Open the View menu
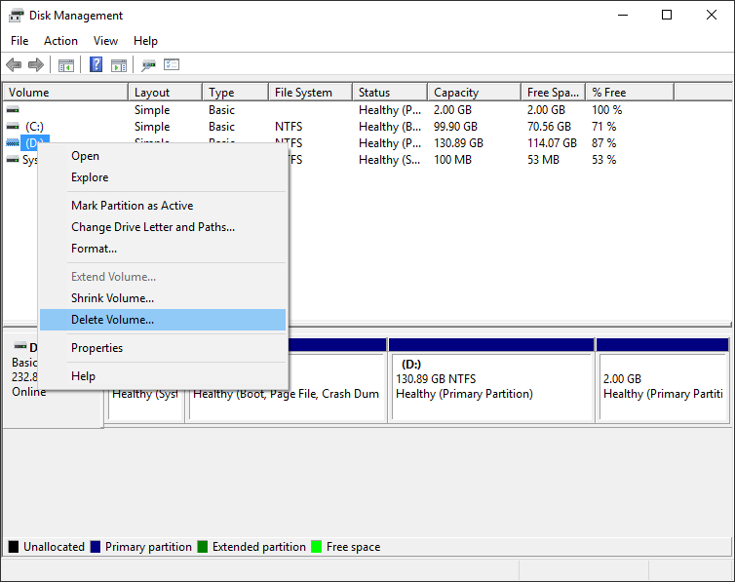The image size is (735, 582). coord(105,41)
